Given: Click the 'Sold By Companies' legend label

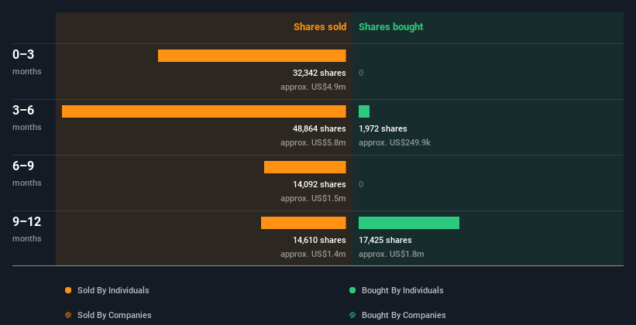Looking at the screenshot, I should 115,315.
